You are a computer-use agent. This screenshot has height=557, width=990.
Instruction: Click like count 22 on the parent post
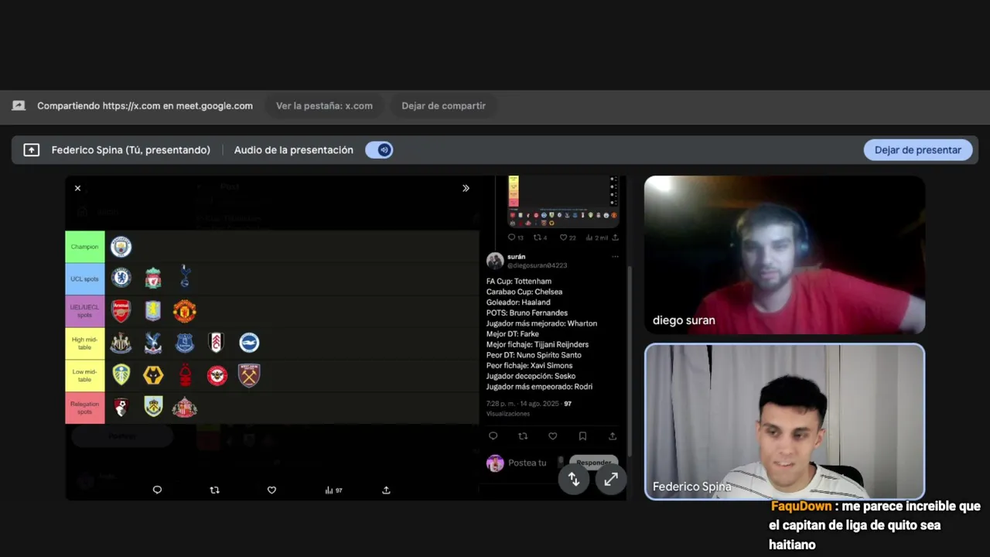tap(568, 237)
